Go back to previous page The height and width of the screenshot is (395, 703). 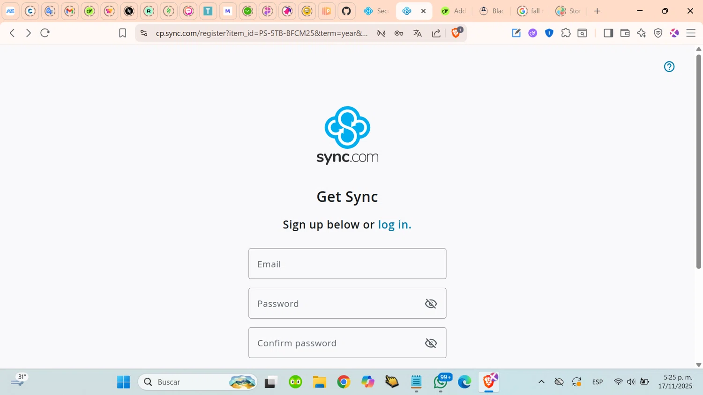coord(13,33)
